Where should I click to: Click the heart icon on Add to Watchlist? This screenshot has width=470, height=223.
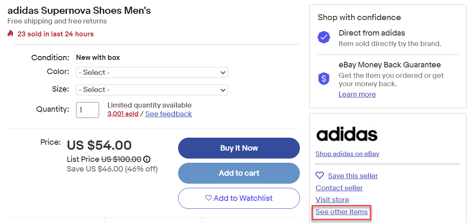(x=208, y=198)
